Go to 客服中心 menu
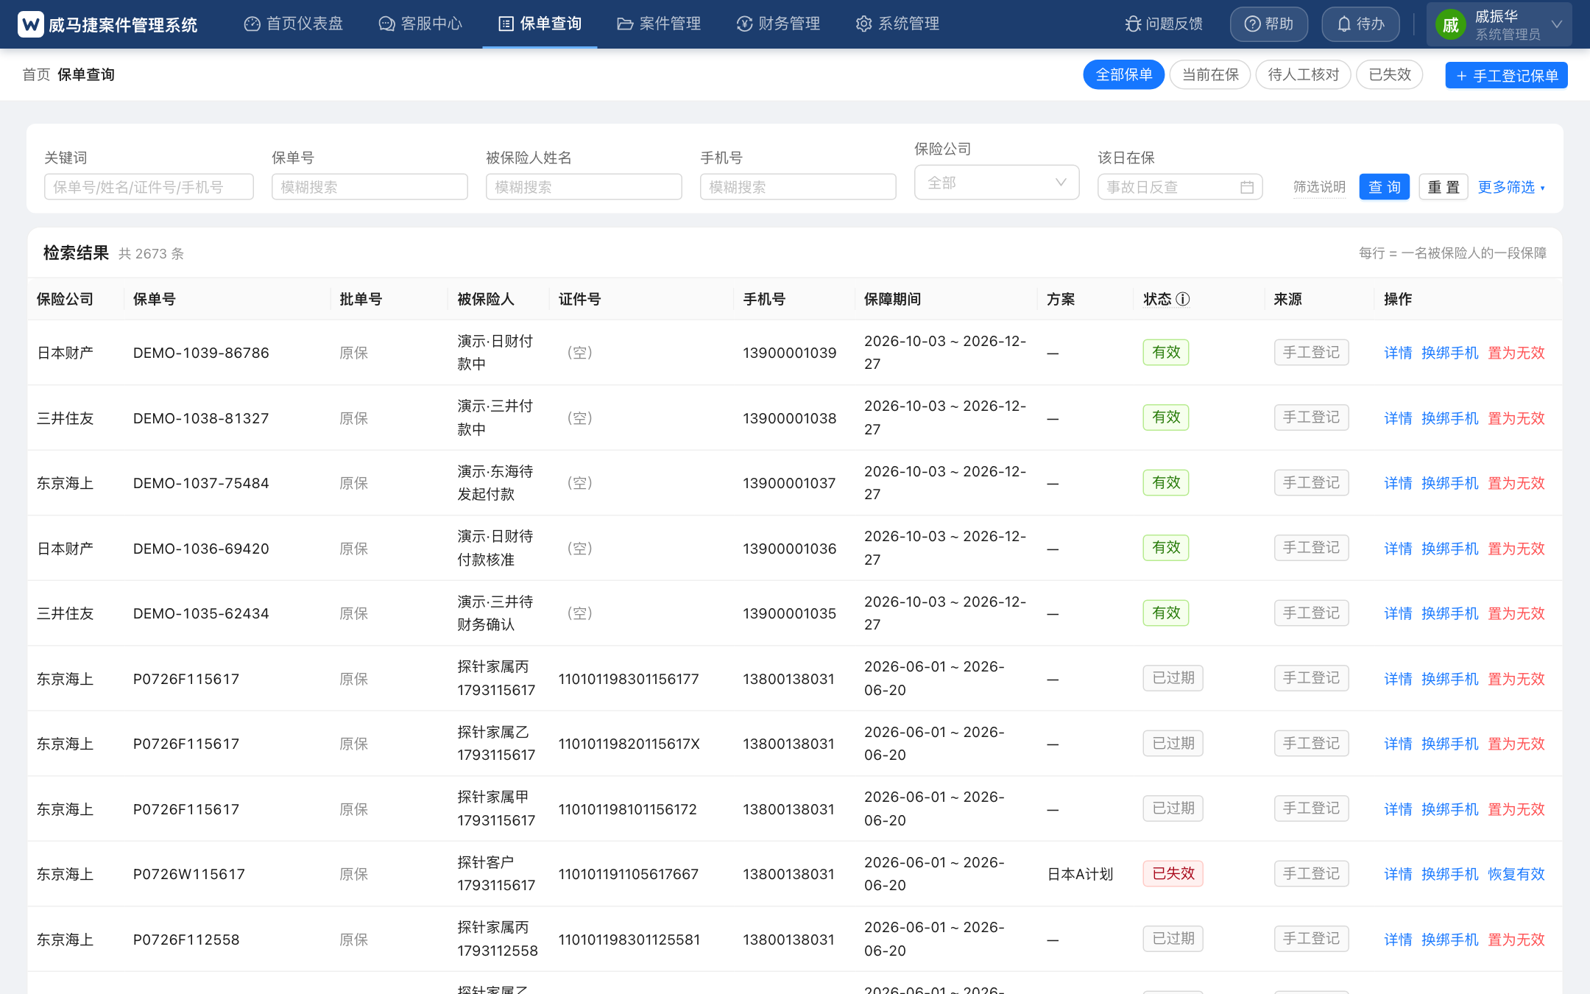 tap(420, 24)
